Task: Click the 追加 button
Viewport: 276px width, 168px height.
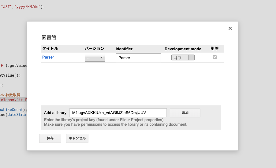Action: (x=185, y=113)
